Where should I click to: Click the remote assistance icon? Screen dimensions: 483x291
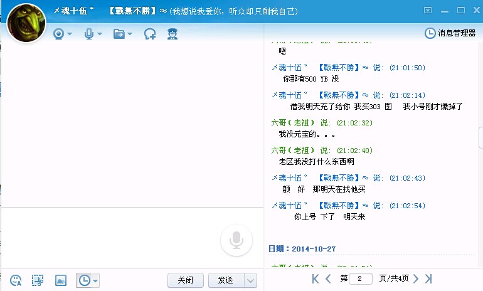[150, 34]
